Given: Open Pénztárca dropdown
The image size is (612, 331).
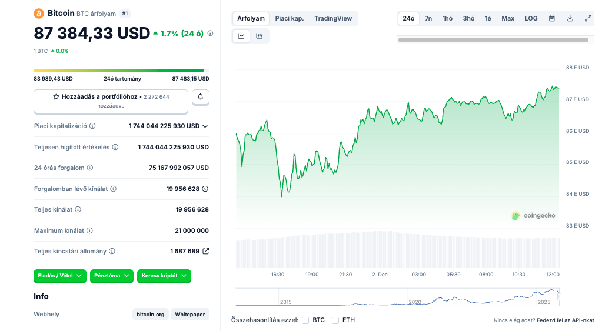Looking at the screenshot, I should pyautogui.click(x=112, y=276).
